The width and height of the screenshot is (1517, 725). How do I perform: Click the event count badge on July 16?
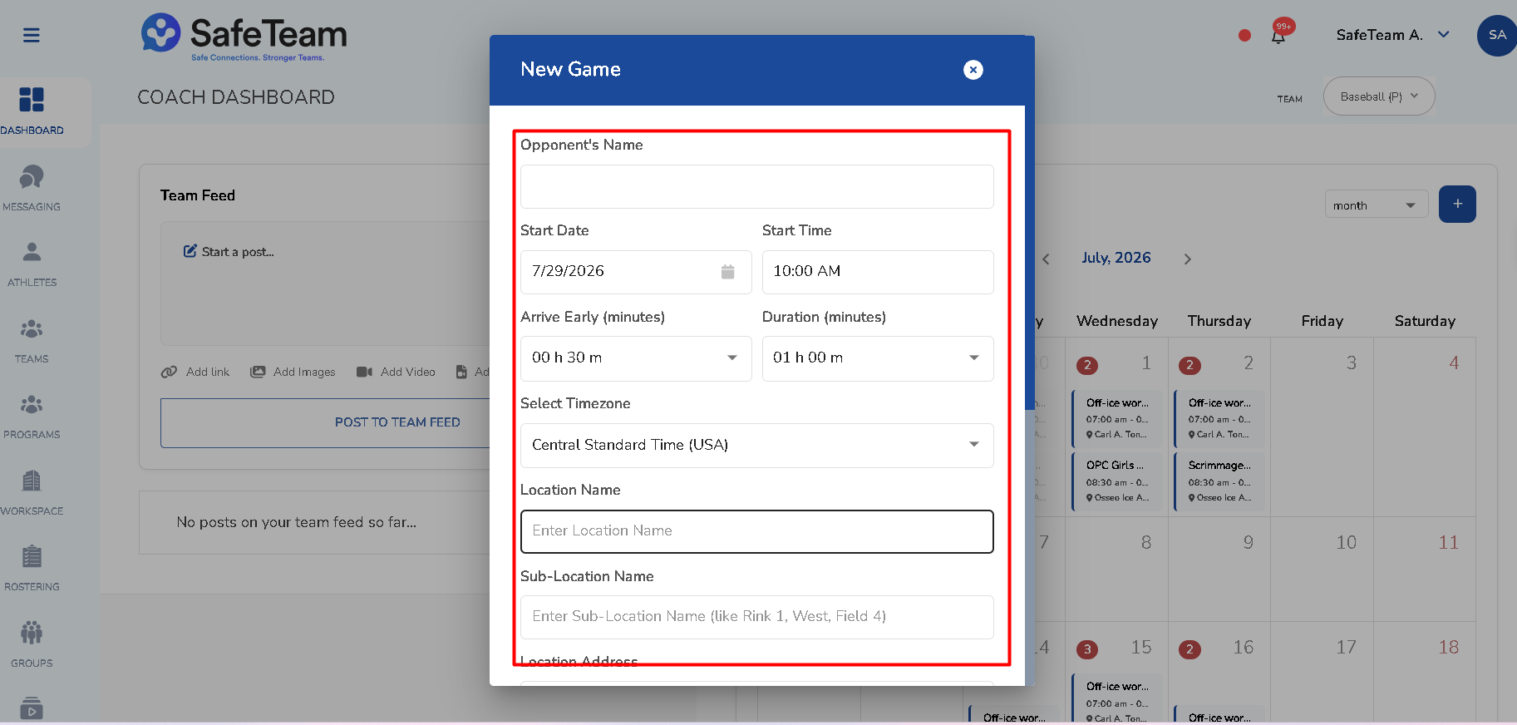tap(1189, 649)
